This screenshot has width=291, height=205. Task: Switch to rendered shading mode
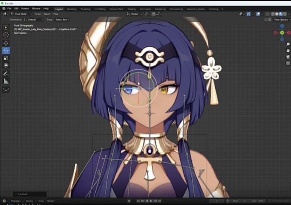pos(285,14)
